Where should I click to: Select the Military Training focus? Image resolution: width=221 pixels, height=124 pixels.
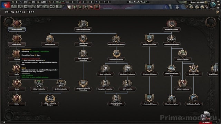(183, 56)
